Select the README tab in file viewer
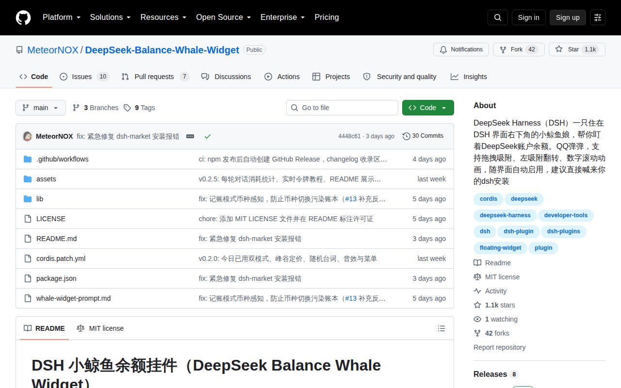621x388 pixels. (44, 328)
